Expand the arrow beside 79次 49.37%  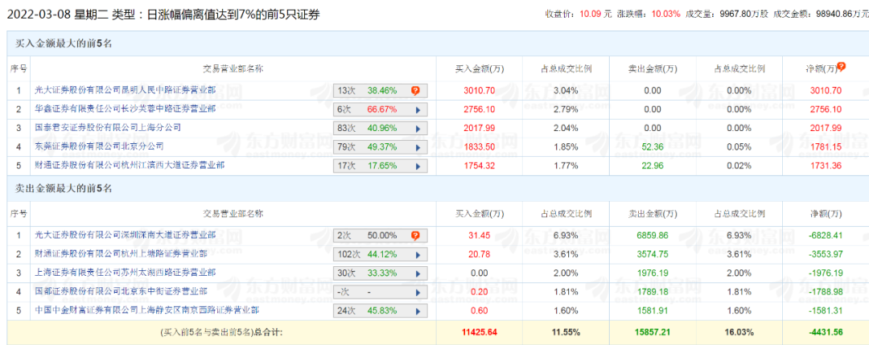[418, 147]
